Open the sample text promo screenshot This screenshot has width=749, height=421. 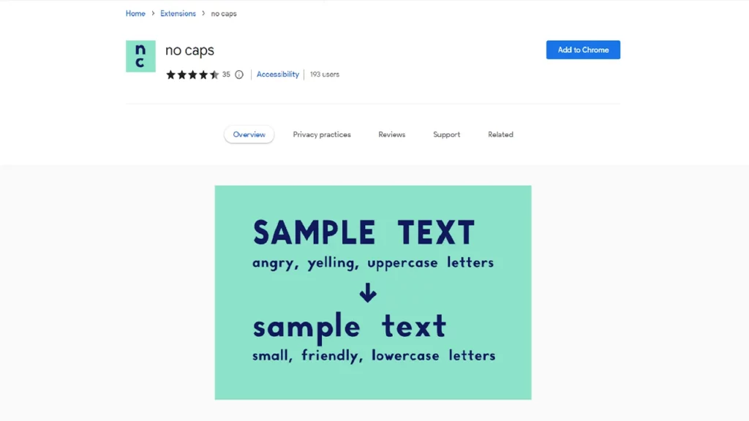tap(373, 292)
